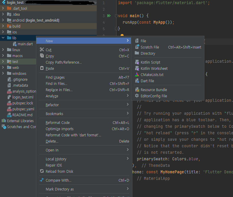Screen dimensions: 233x197
Task: Click 'MyApp' in the runApp line
Action: (159, 22)
